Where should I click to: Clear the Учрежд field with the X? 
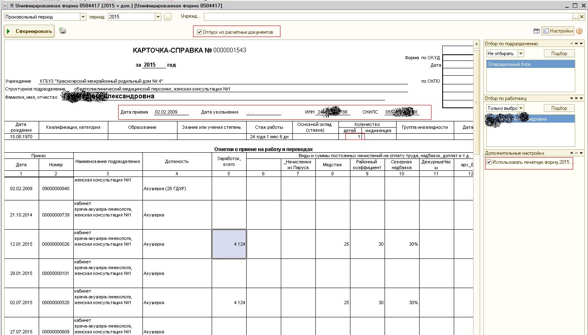(582, 17)
